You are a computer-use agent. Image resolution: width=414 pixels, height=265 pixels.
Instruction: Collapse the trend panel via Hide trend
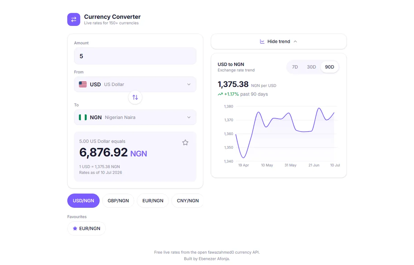tap(279, 41)
